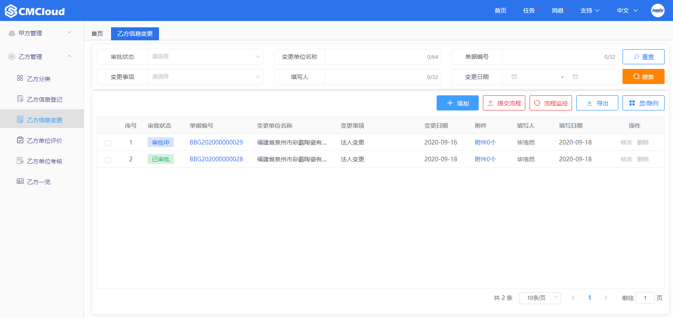Click the reset spinner icon
The image size is (673, 318).
(636, 57)
